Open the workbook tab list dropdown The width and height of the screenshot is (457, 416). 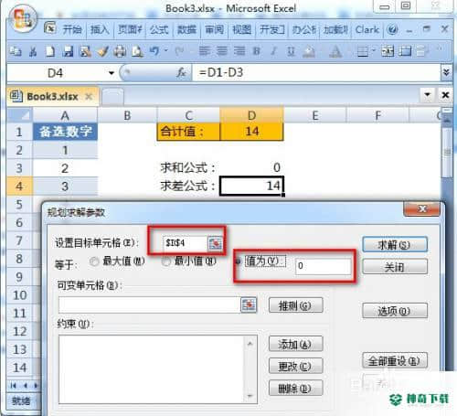tap(428, 95)
